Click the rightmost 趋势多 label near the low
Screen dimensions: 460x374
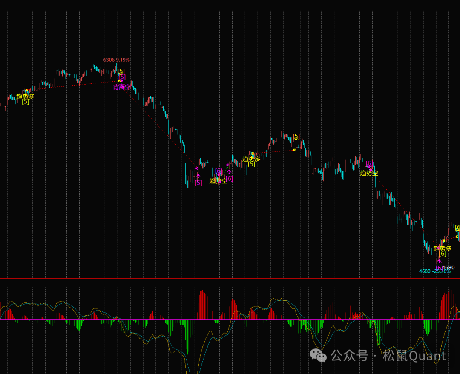coord(443,248)
